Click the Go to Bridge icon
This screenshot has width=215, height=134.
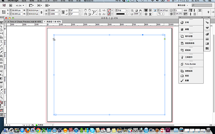[10, 5]
